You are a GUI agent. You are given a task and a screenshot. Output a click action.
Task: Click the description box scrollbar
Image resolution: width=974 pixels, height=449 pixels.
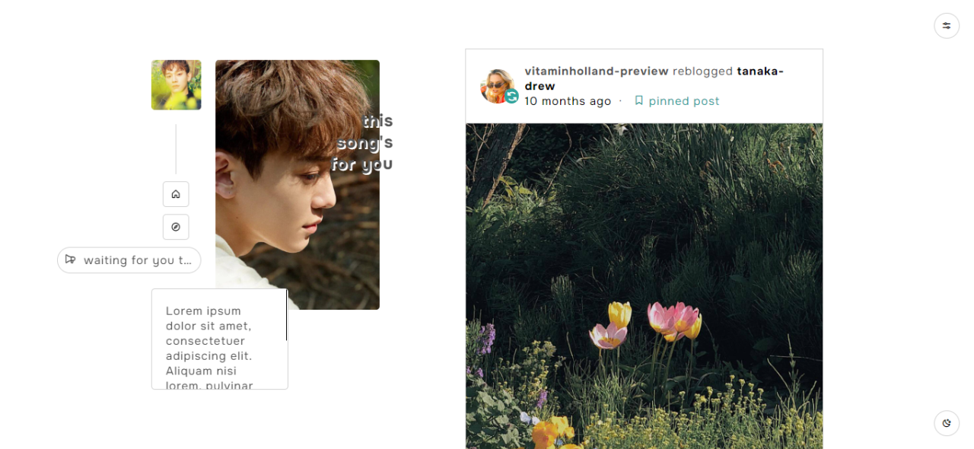point(287,315)
